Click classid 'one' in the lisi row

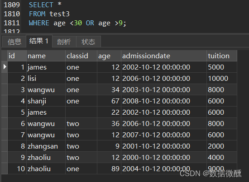[81, 79]
